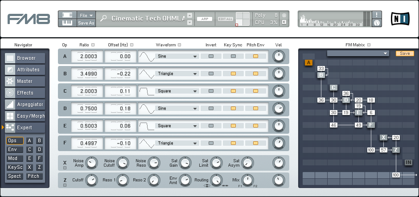419x197 pixels.
Task: Toggle Invert for operator A
Action: [x=211, y=56]
